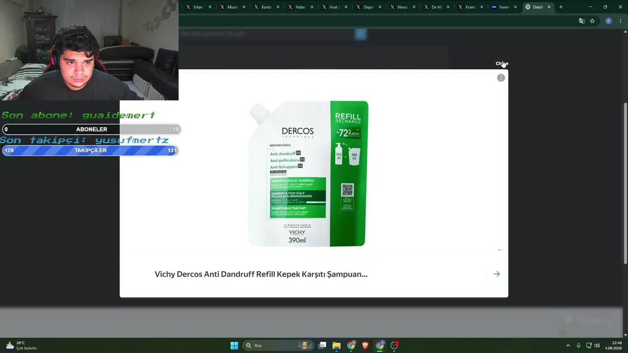Close the "Fırat" tab
The image size is (628, 353).
coord(346,7)
